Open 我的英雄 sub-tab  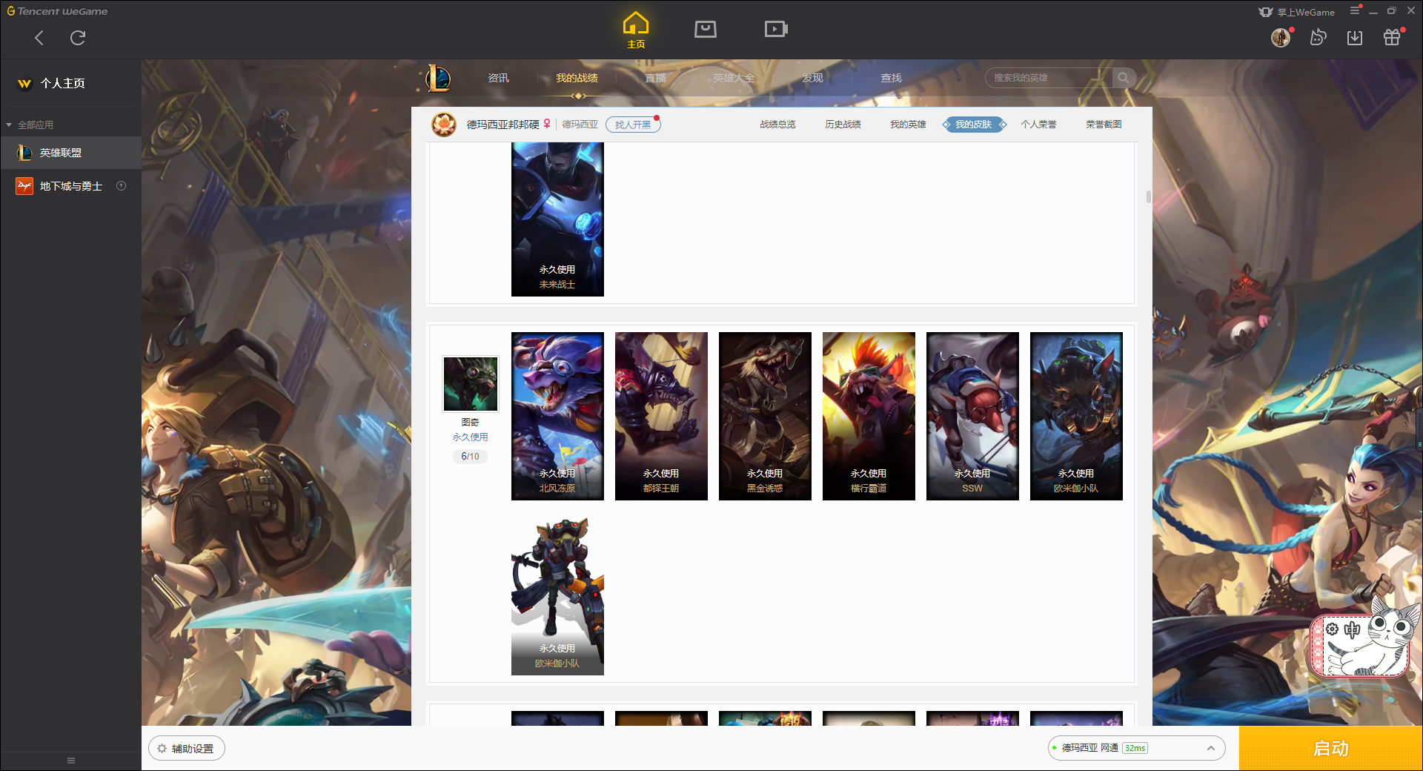pyautogui.click(x=908, y=125)
